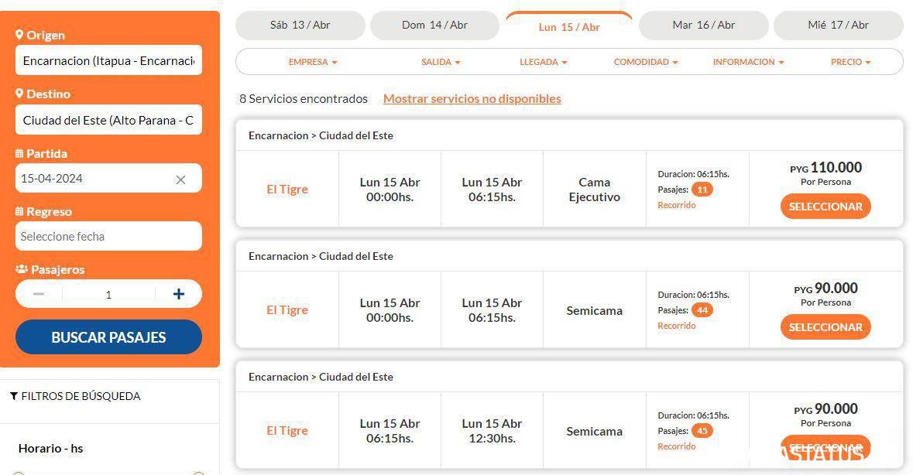Screen dimensions: 913x475
Task: Open the PRECIO sort dropdown
Action: coord(851,62)
